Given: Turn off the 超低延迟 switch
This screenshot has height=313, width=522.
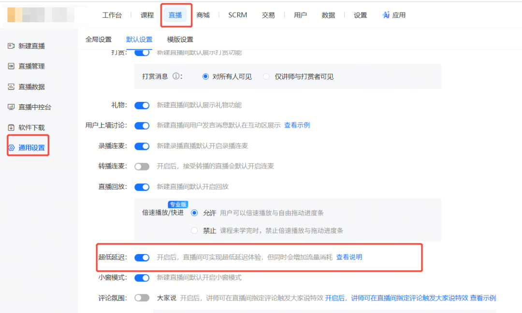Looking at the screenshot, I should [x=142, y=257].
